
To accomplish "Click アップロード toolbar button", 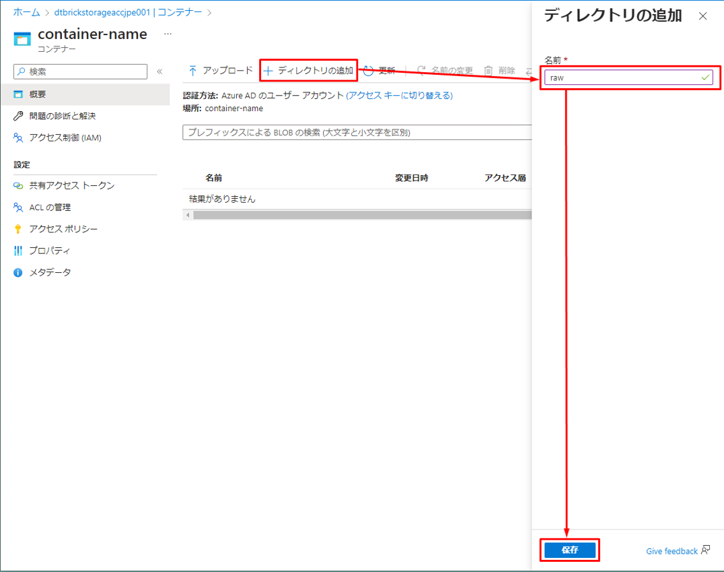I will pyautogui.click(x=221, y=70).
